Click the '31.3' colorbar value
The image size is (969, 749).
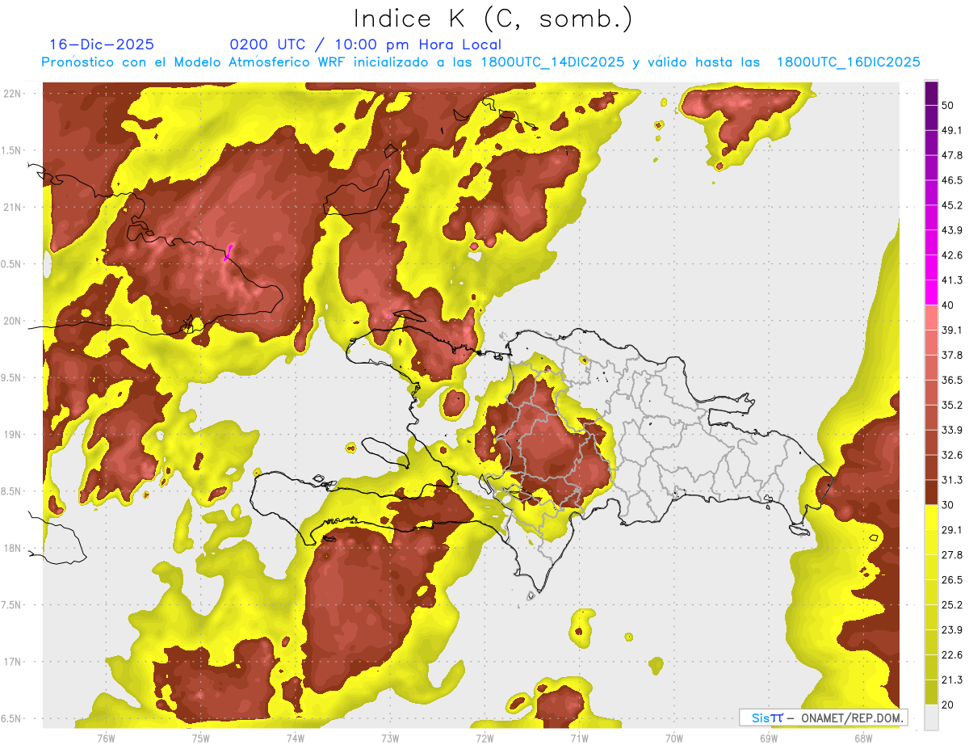pos(951,480)
